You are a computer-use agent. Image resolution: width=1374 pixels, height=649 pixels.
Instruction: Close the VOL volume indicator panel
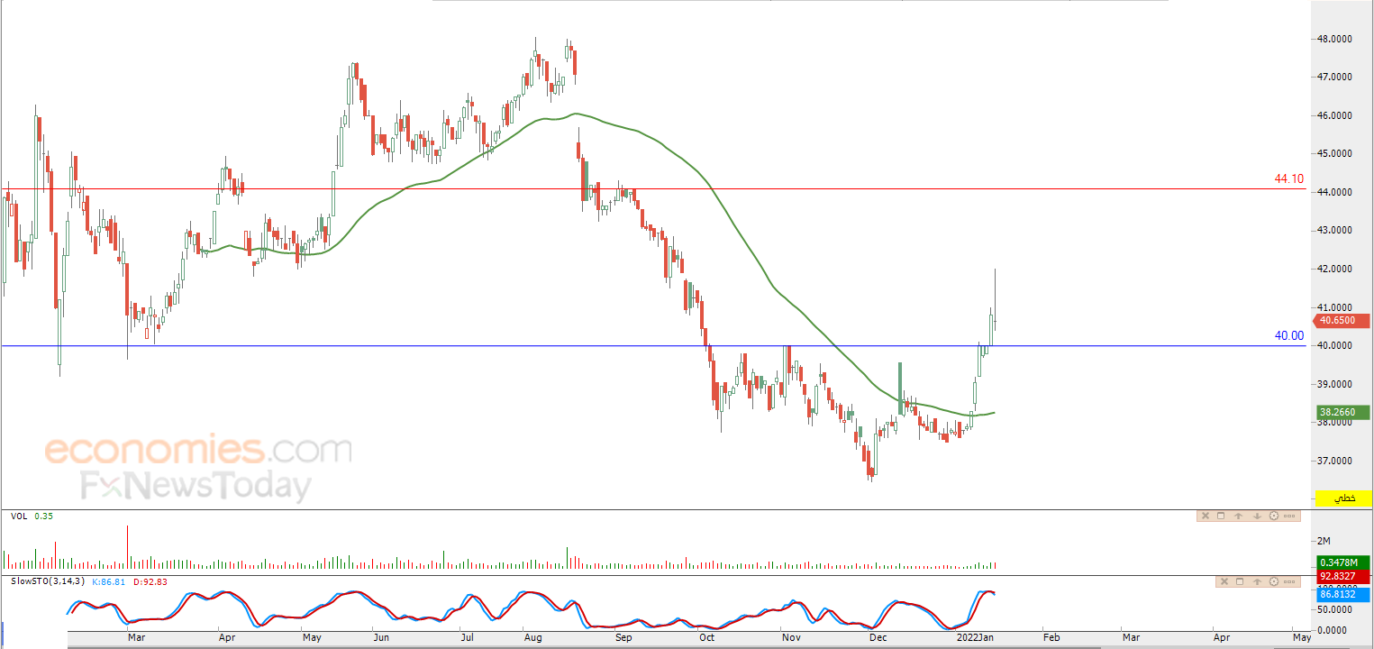pos(1206,516)
